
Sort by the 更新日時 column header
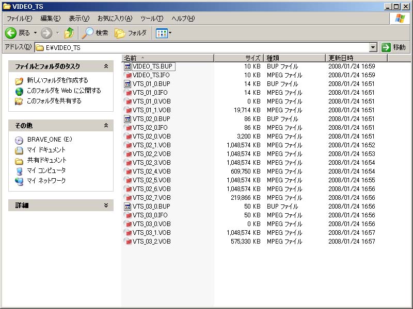pos(357,58)
